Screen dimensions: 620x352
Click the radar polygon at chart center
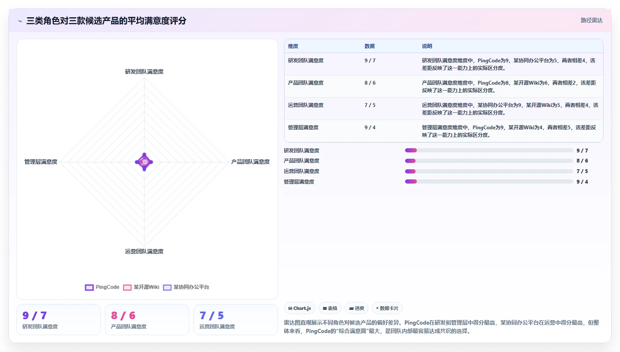click(x=144, y=162)
